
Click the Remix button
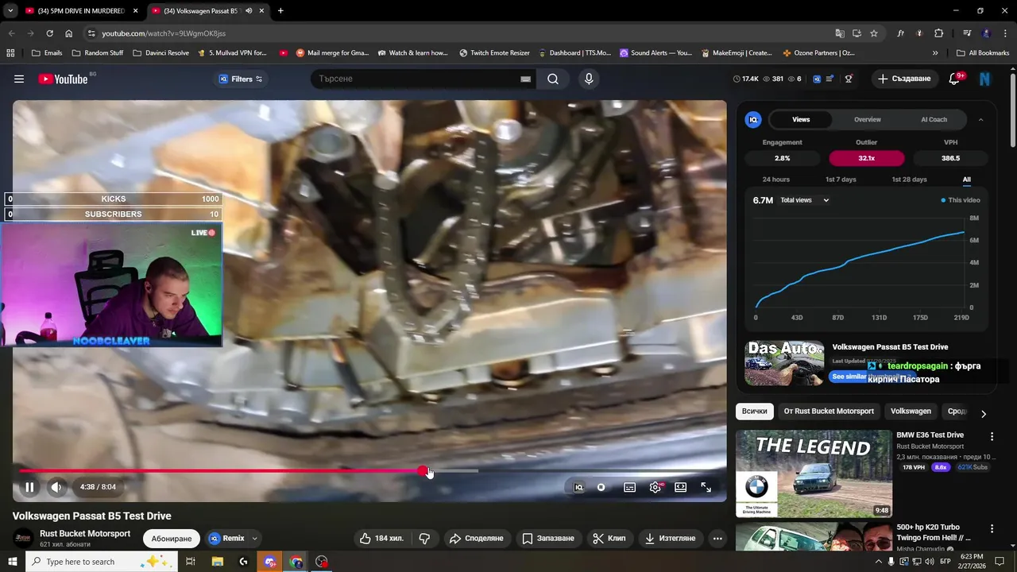click(226, 538)
